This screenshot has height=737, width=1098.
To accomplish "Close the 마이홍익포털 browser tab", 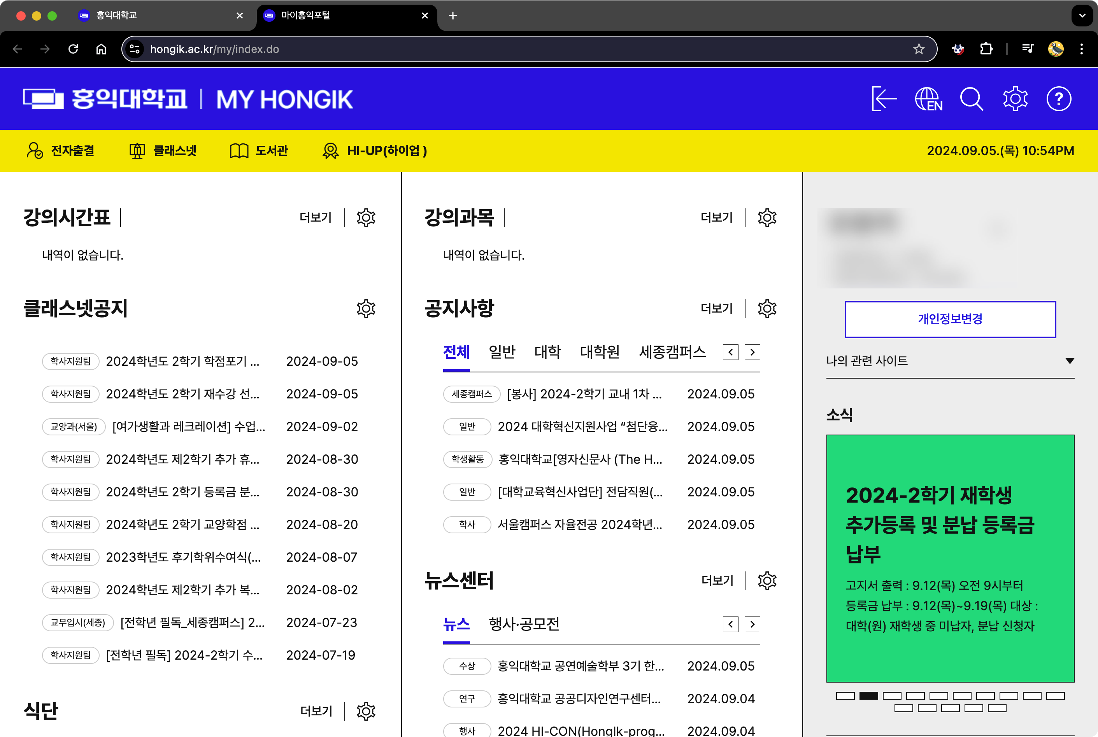I will coord(425,16).
